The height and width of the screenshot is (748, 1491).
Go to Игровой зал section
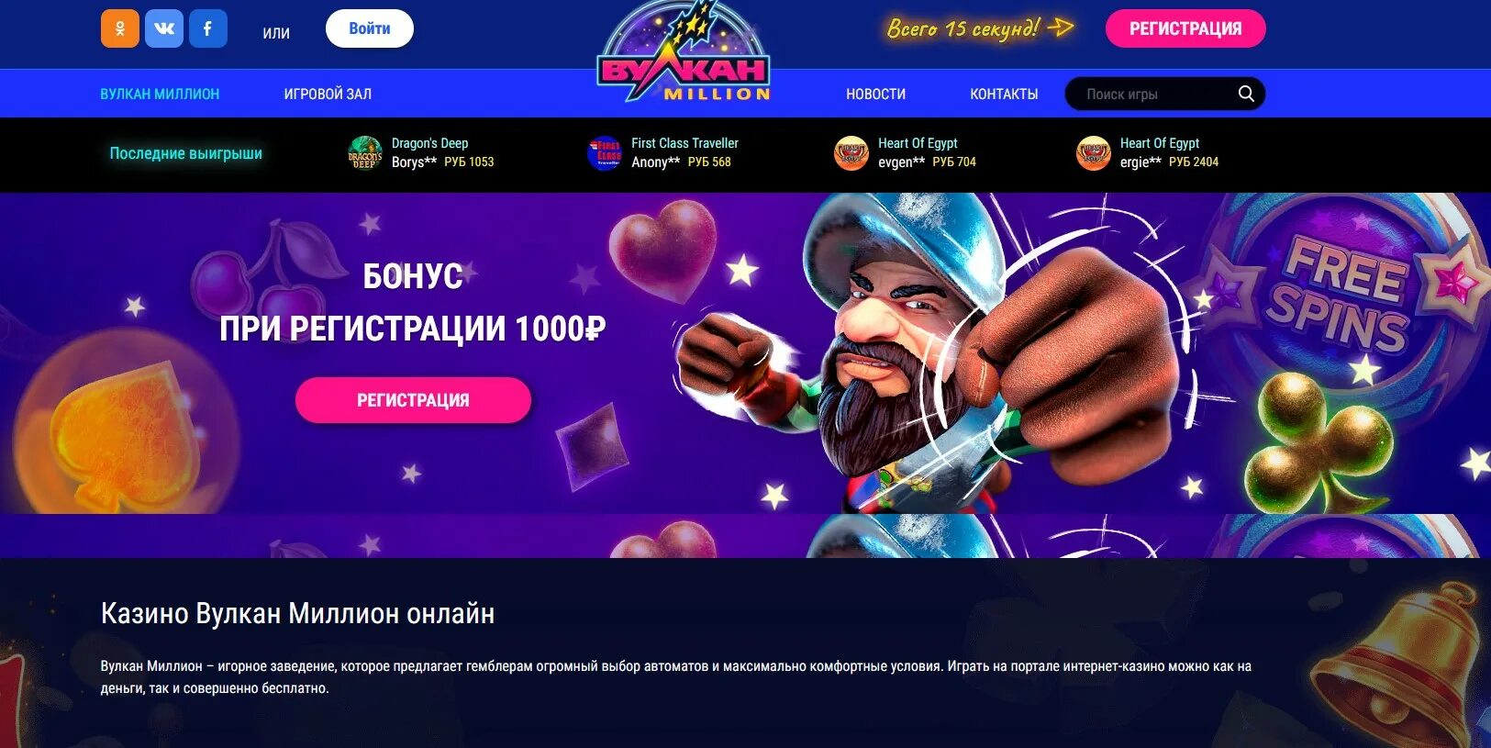(x=328, y=94)
